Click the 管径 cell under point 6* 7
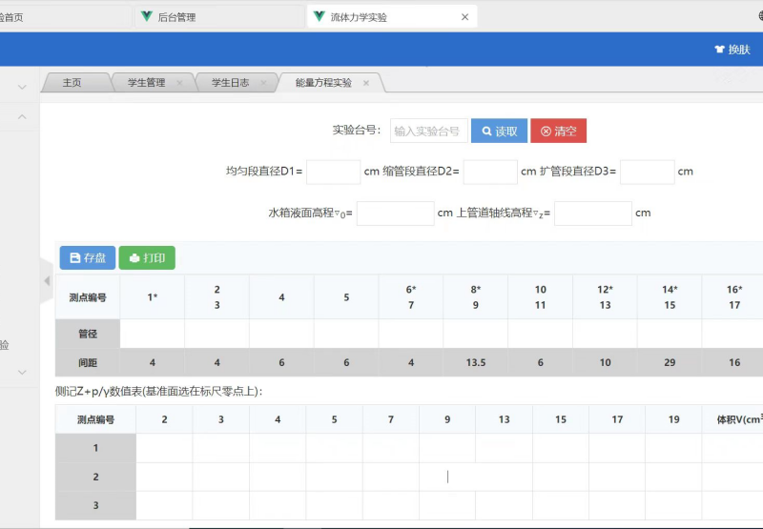The height and width of the screenshot is (529, 763). [411, 334]
